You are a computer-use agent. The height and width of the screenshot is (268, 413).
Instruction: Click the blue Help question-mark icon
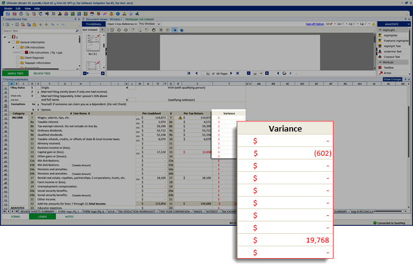[118, 14]
